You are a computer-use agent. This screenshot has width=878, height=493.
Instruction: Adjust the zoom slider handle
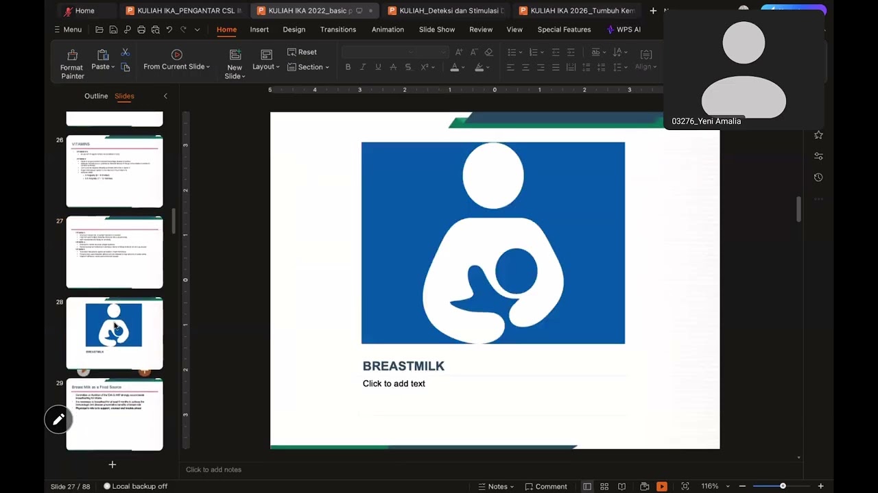pyautogui.click(x=783, y=486)
